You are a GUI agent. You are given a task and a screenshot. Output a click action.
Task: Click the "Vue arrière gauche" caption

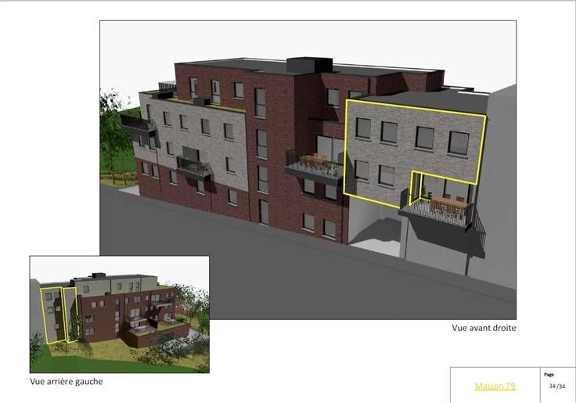tap(66, 382)
